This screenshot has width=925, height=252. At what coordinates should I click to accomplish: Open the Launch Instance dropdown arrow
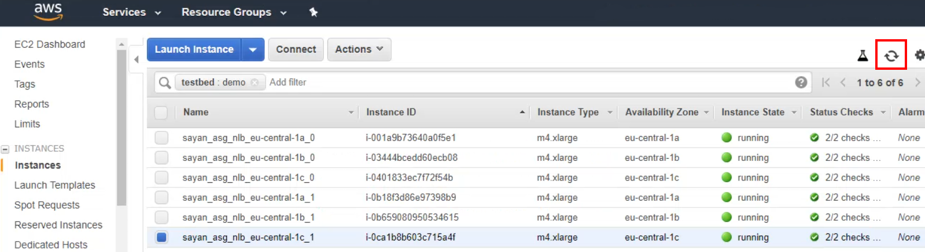pos(253,50)
